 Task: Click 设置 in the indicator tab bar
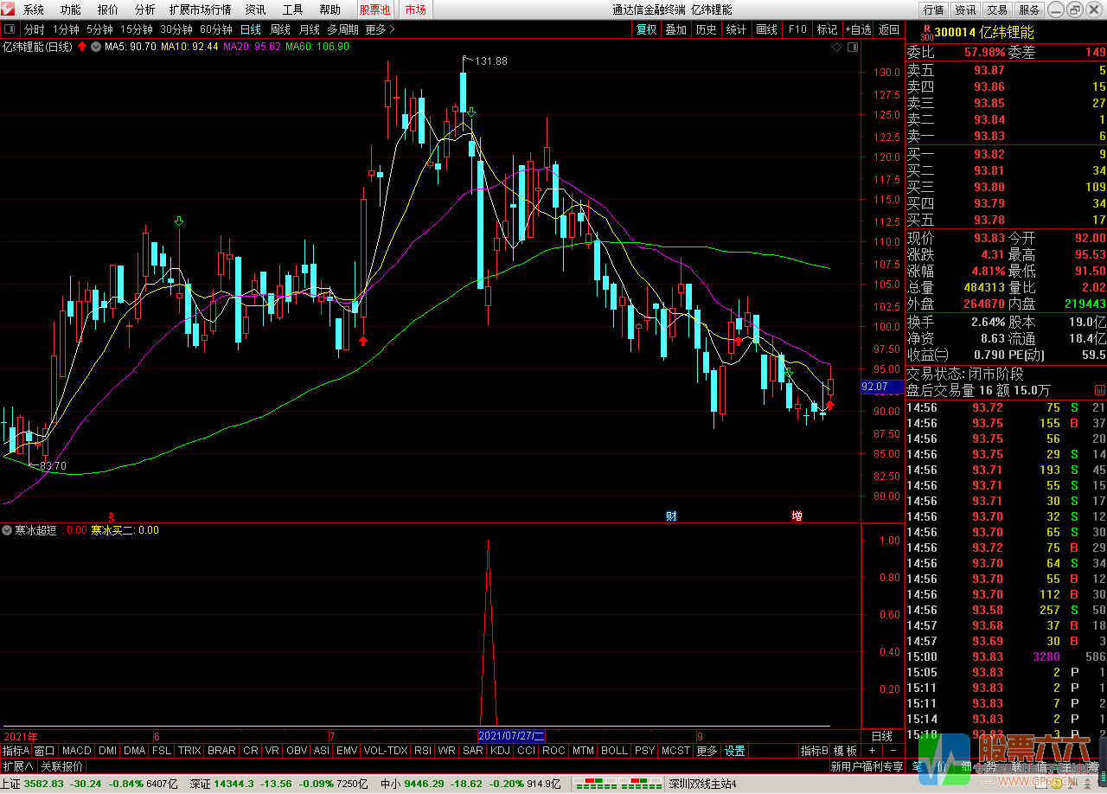point(735,751)
